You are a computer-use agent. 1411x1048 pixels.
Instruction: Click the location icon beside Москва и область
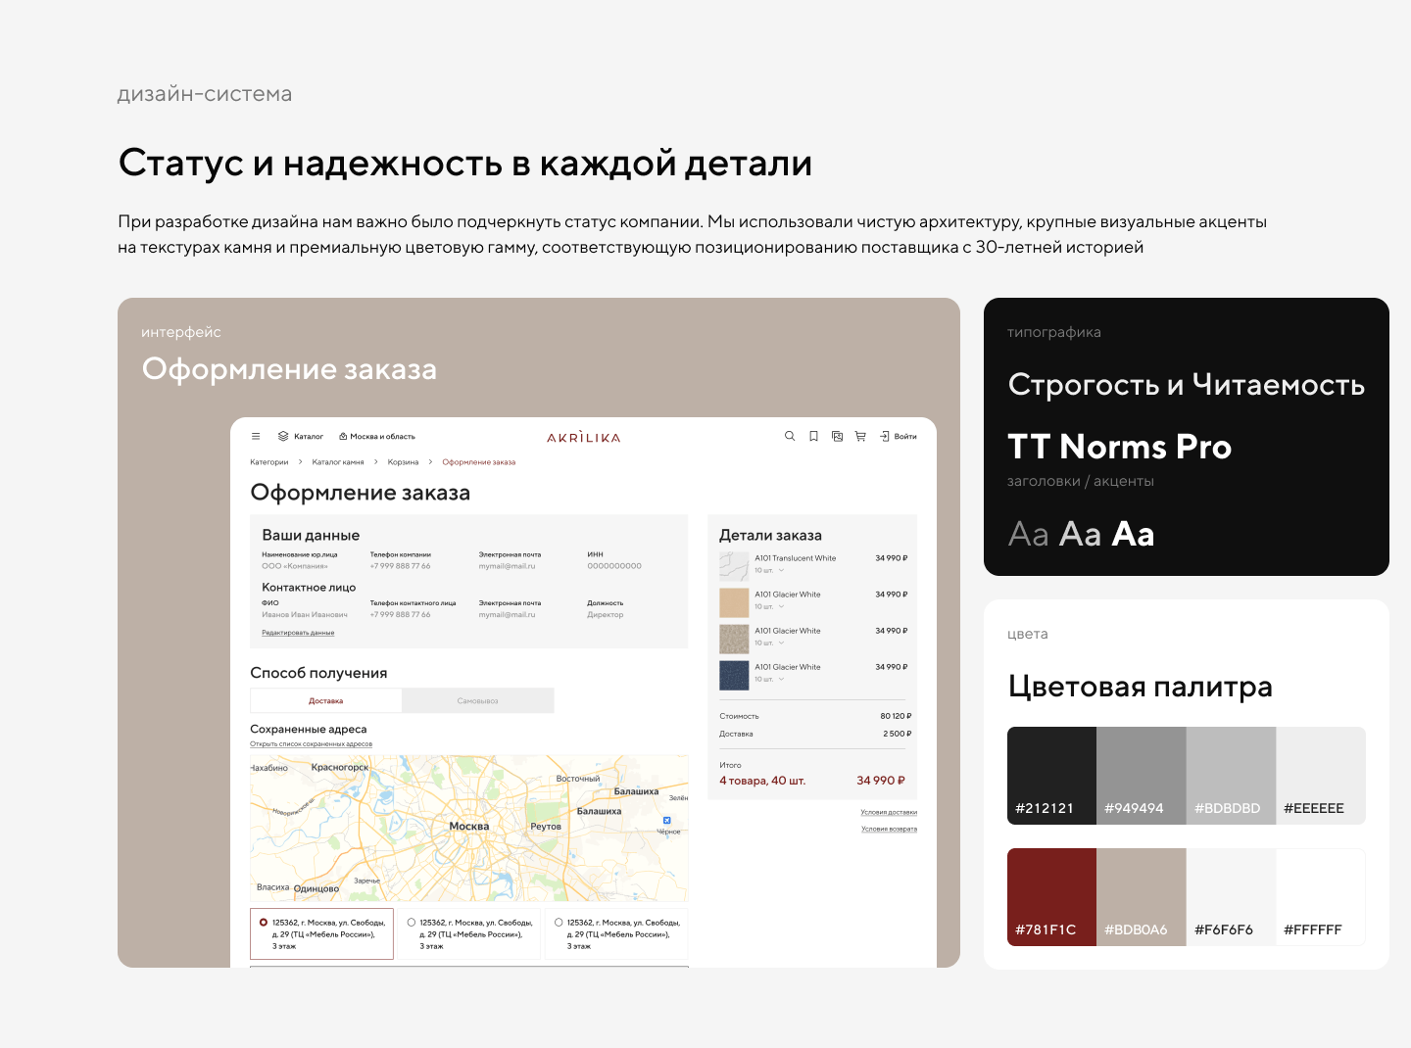tap(343, 437)
